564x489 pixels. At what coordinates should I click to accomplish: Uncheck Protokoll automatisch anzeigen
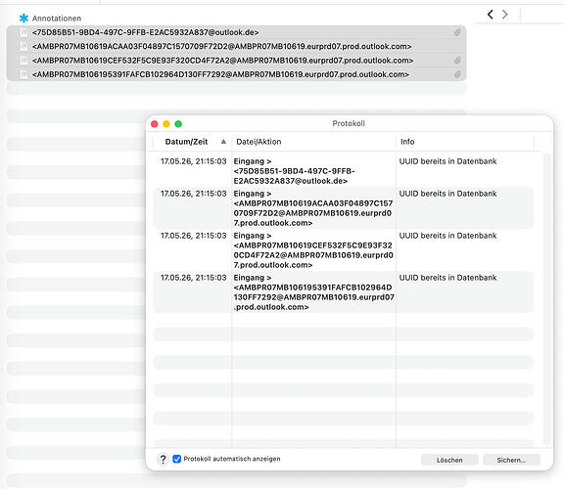click(176, 459)
